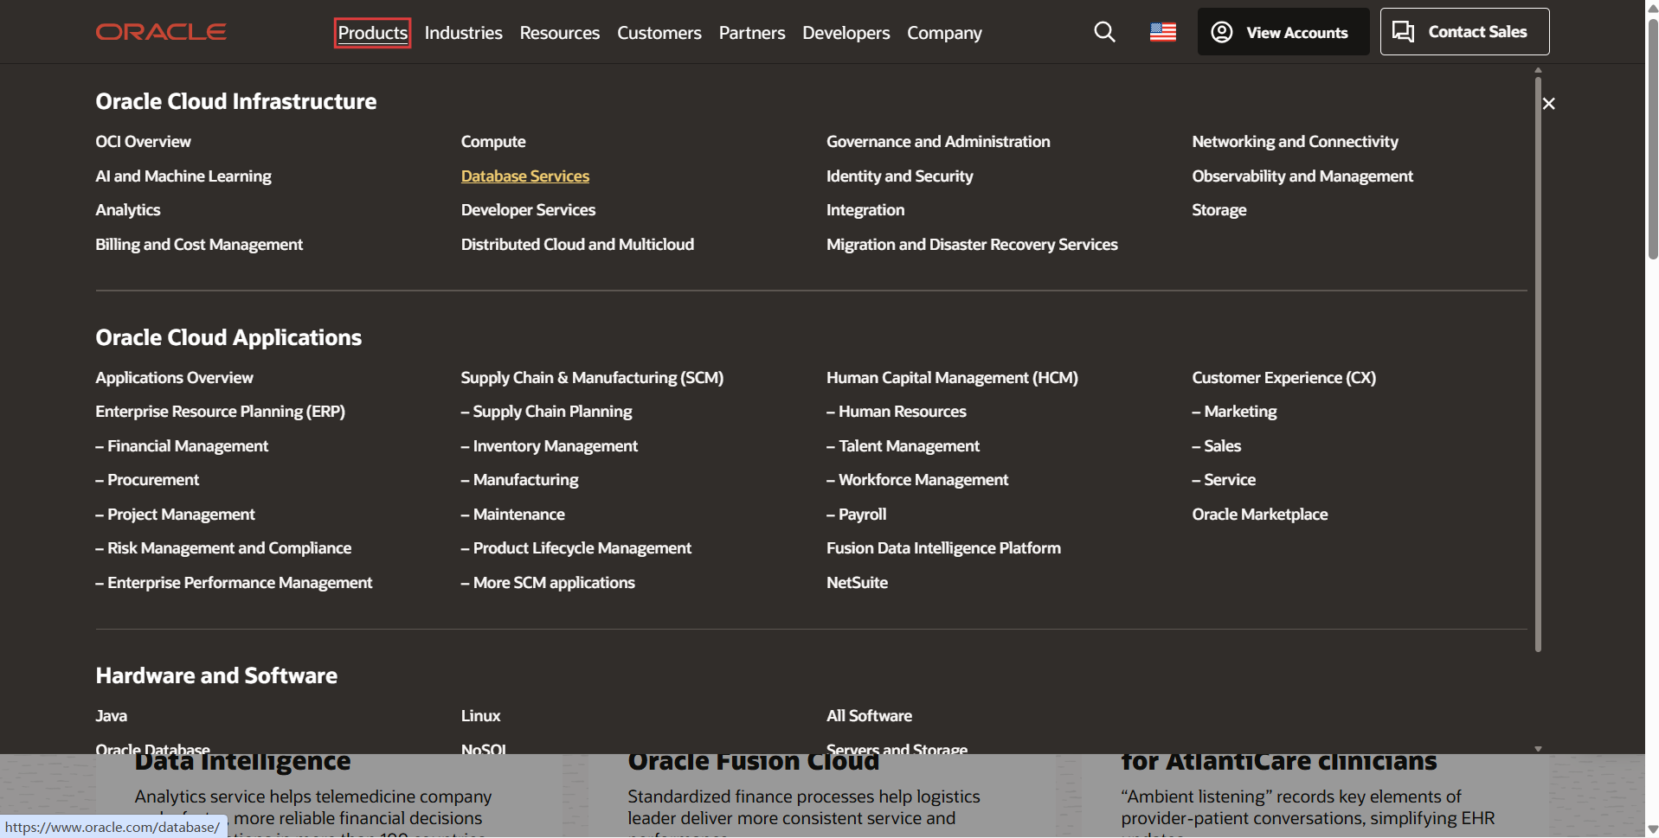Open Database Services link
Screen dimensions: 1659x838
pyautogui.click(x=525, y=176)
